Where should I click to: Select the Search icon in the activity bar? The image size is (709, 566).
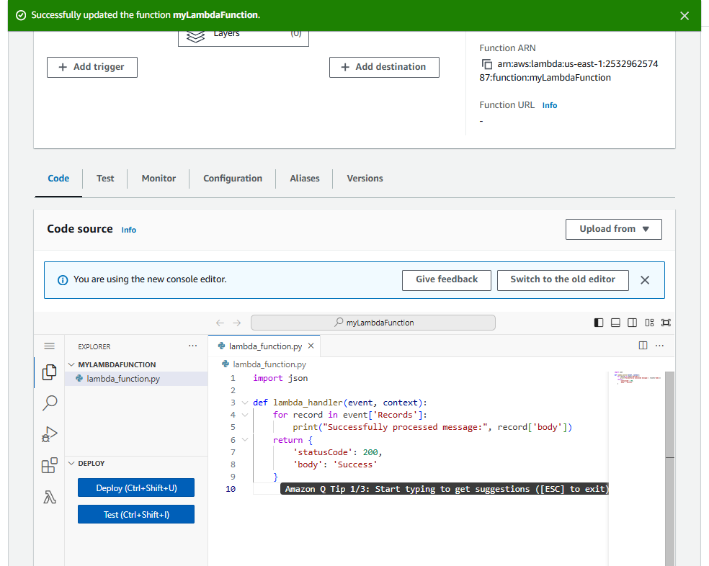49,403
